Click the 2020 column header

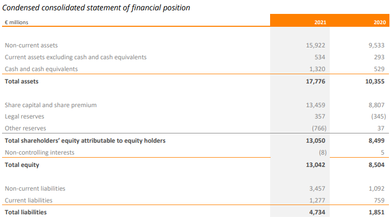380,22
